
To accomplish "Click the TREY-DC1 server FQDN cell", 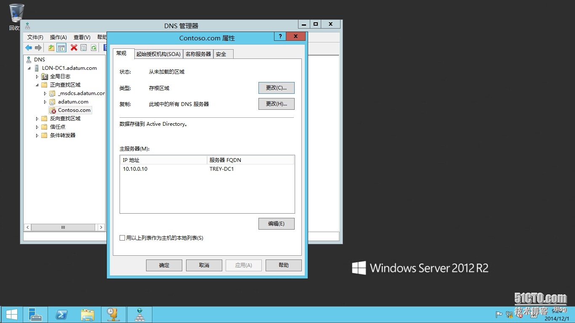I will click(222, 169).
